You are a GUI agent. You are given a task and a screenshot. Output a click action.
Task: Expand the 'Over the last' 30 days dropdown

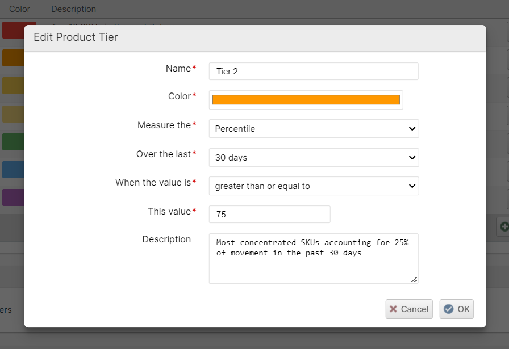tap(314, 157)
